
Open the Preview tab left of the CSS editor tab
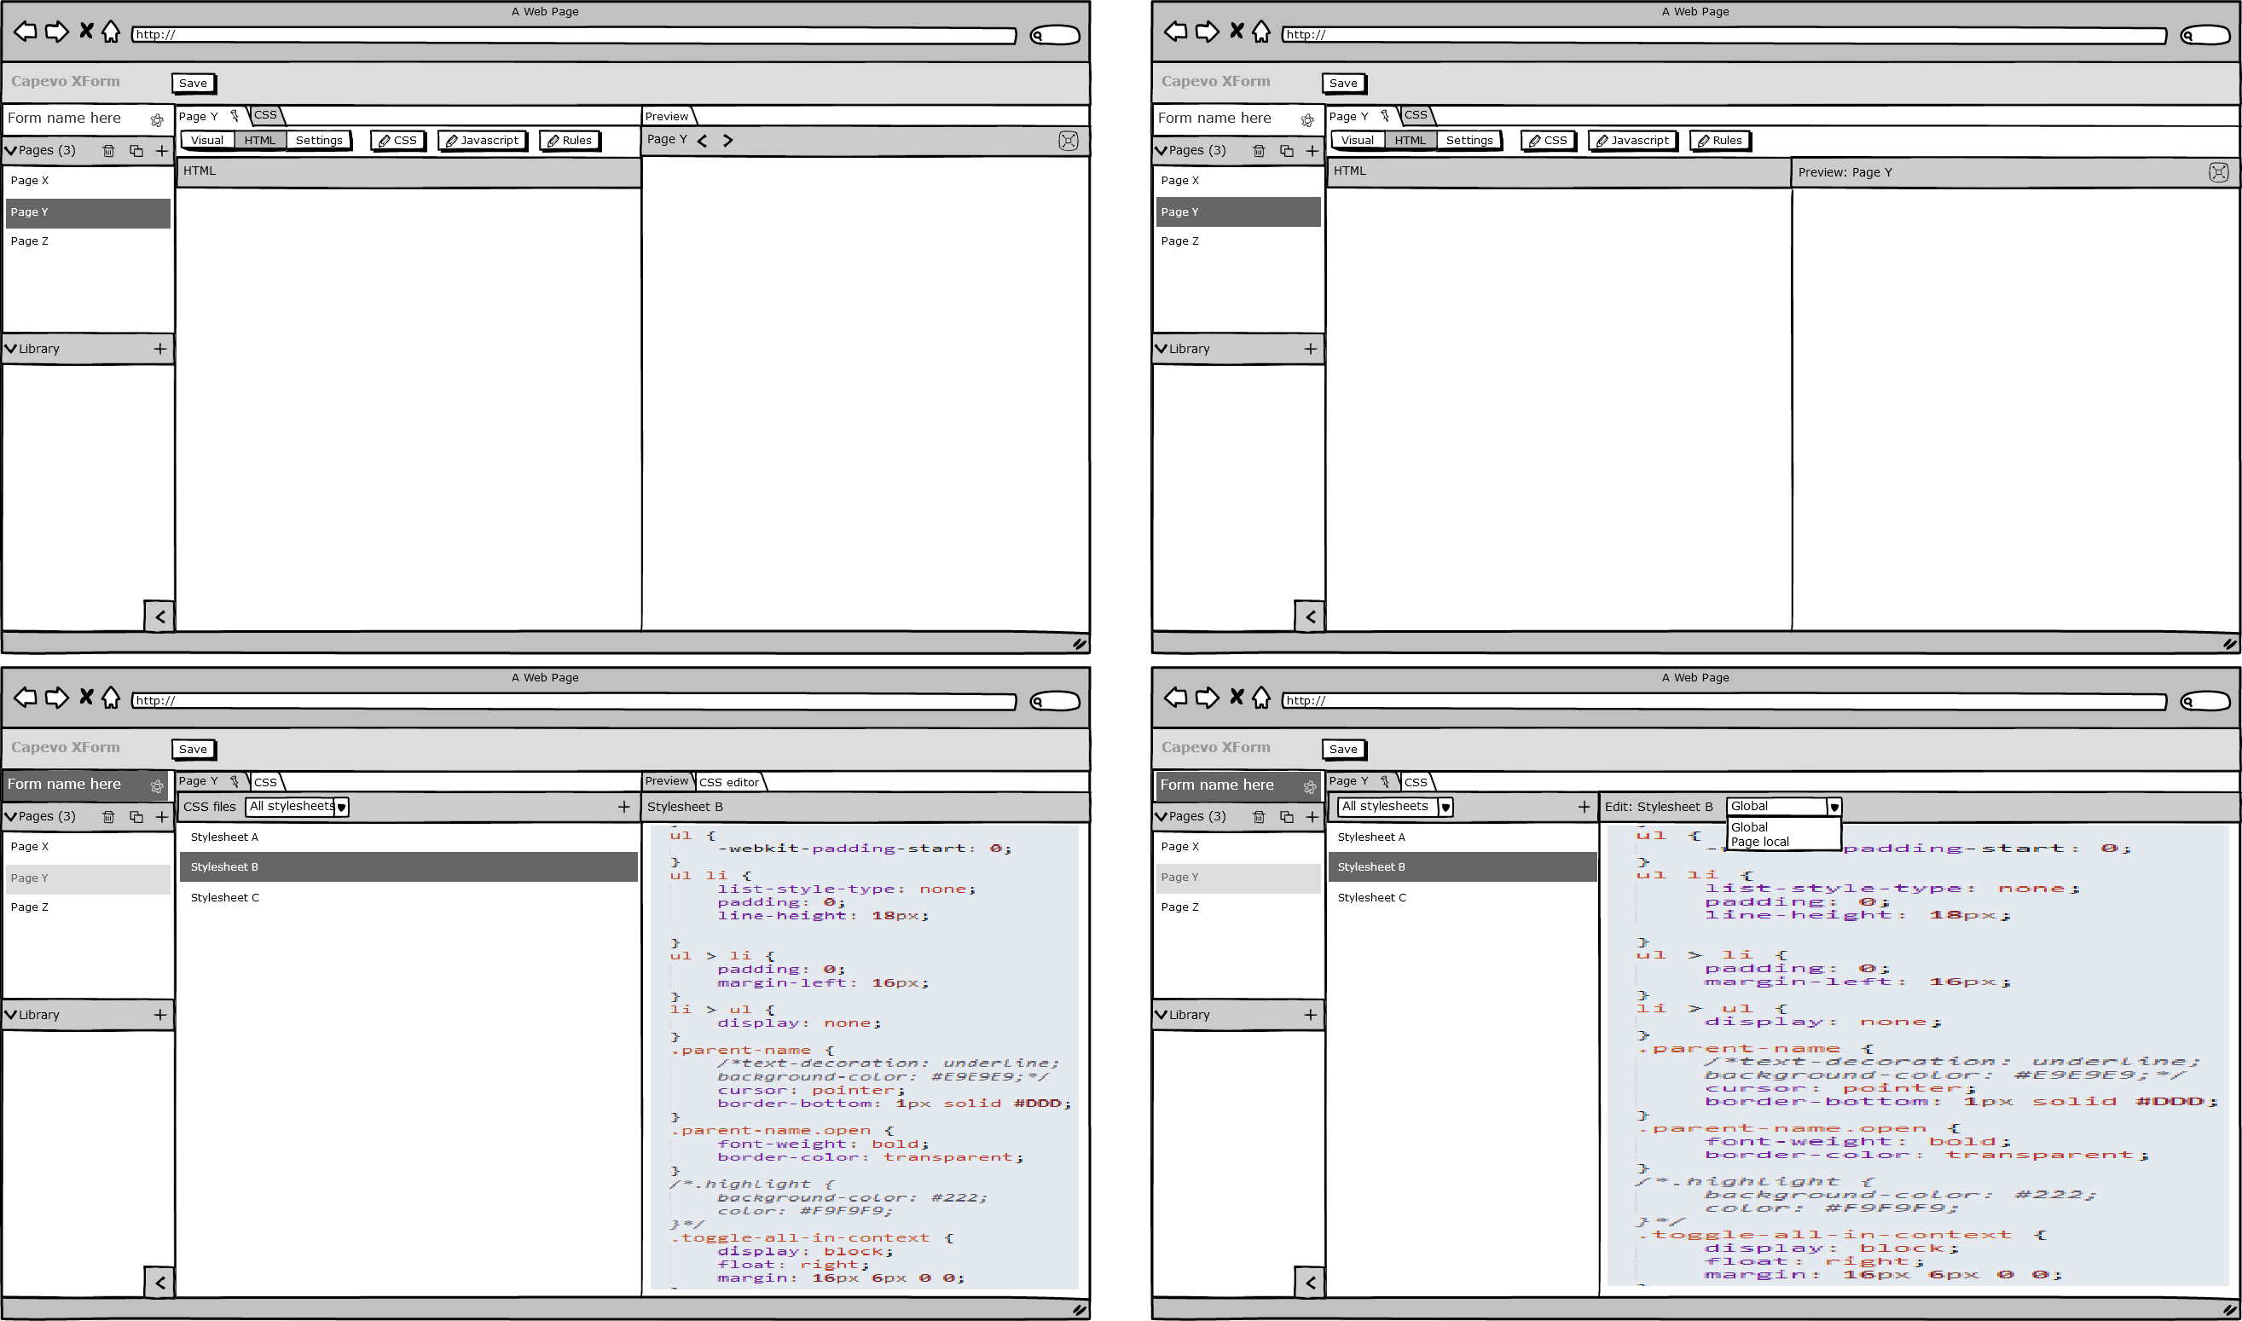pyautogui.click(x=667, y=780)
